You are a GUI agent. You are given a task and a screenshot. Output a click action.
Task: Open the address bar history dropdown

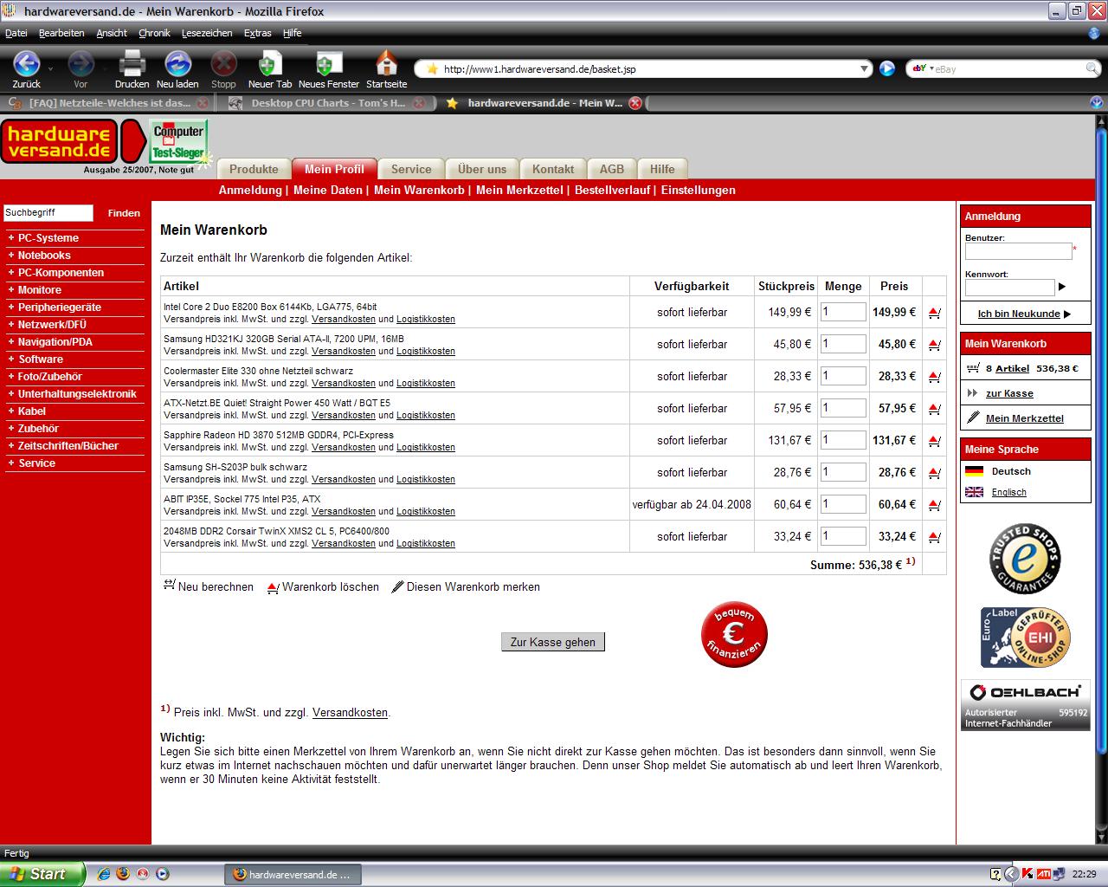(x=864, y=68)
